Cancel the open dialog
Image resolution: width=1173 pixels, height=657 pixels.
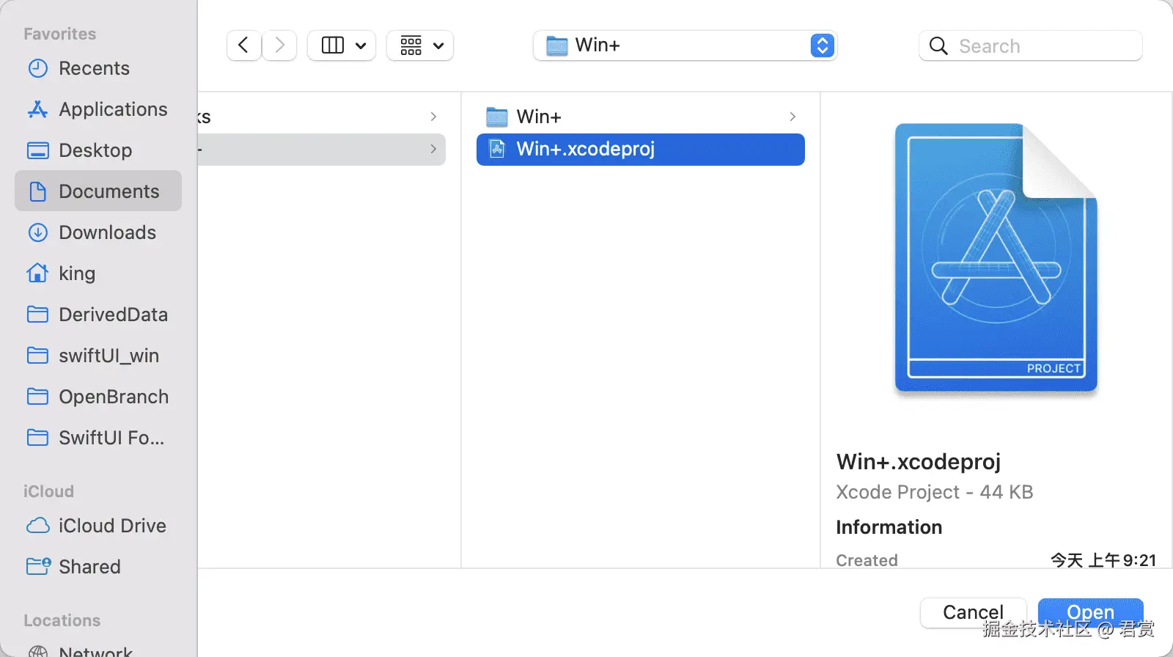[974, 612]
